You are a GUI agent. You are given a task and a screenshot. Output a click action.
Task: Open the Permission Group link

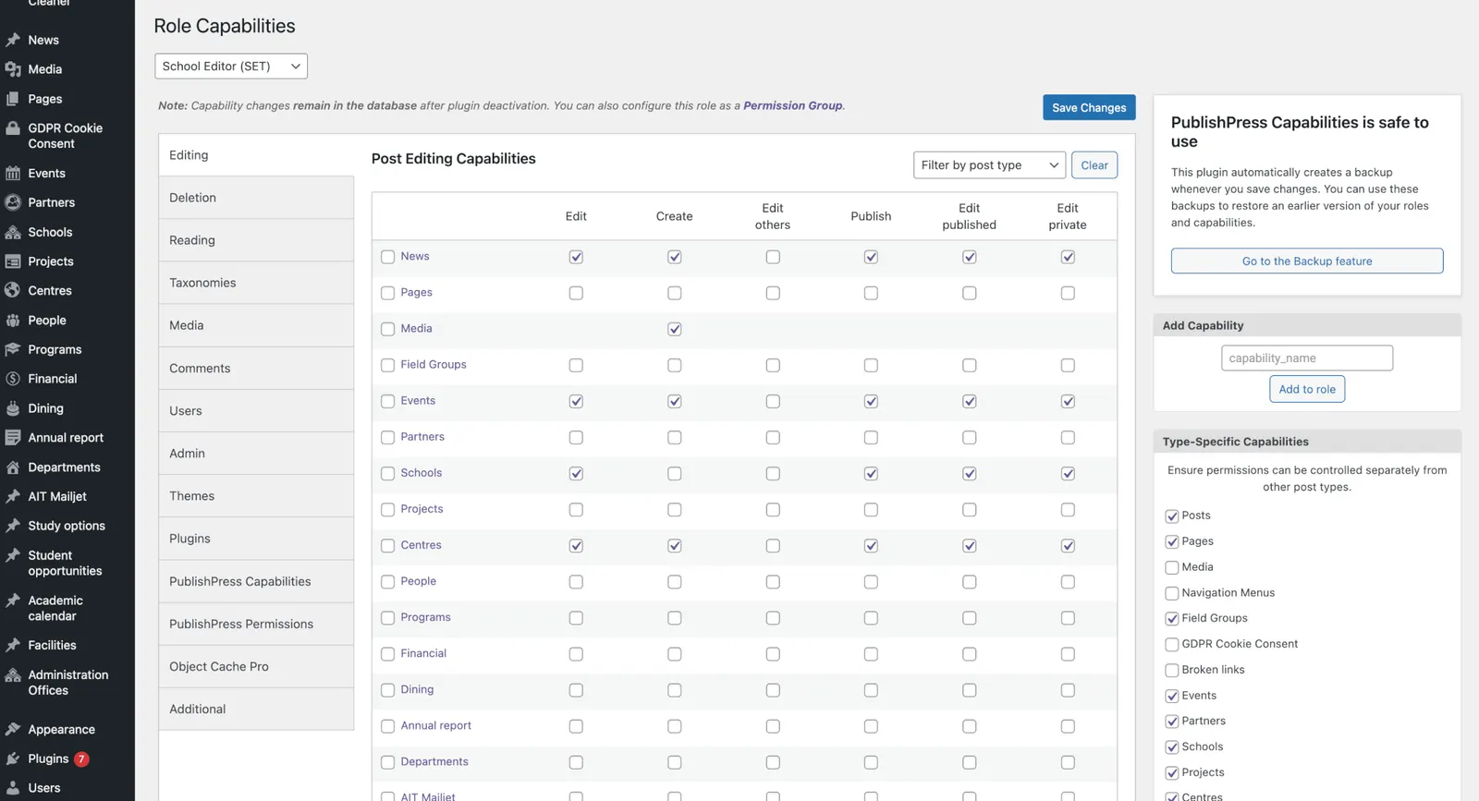793,105
